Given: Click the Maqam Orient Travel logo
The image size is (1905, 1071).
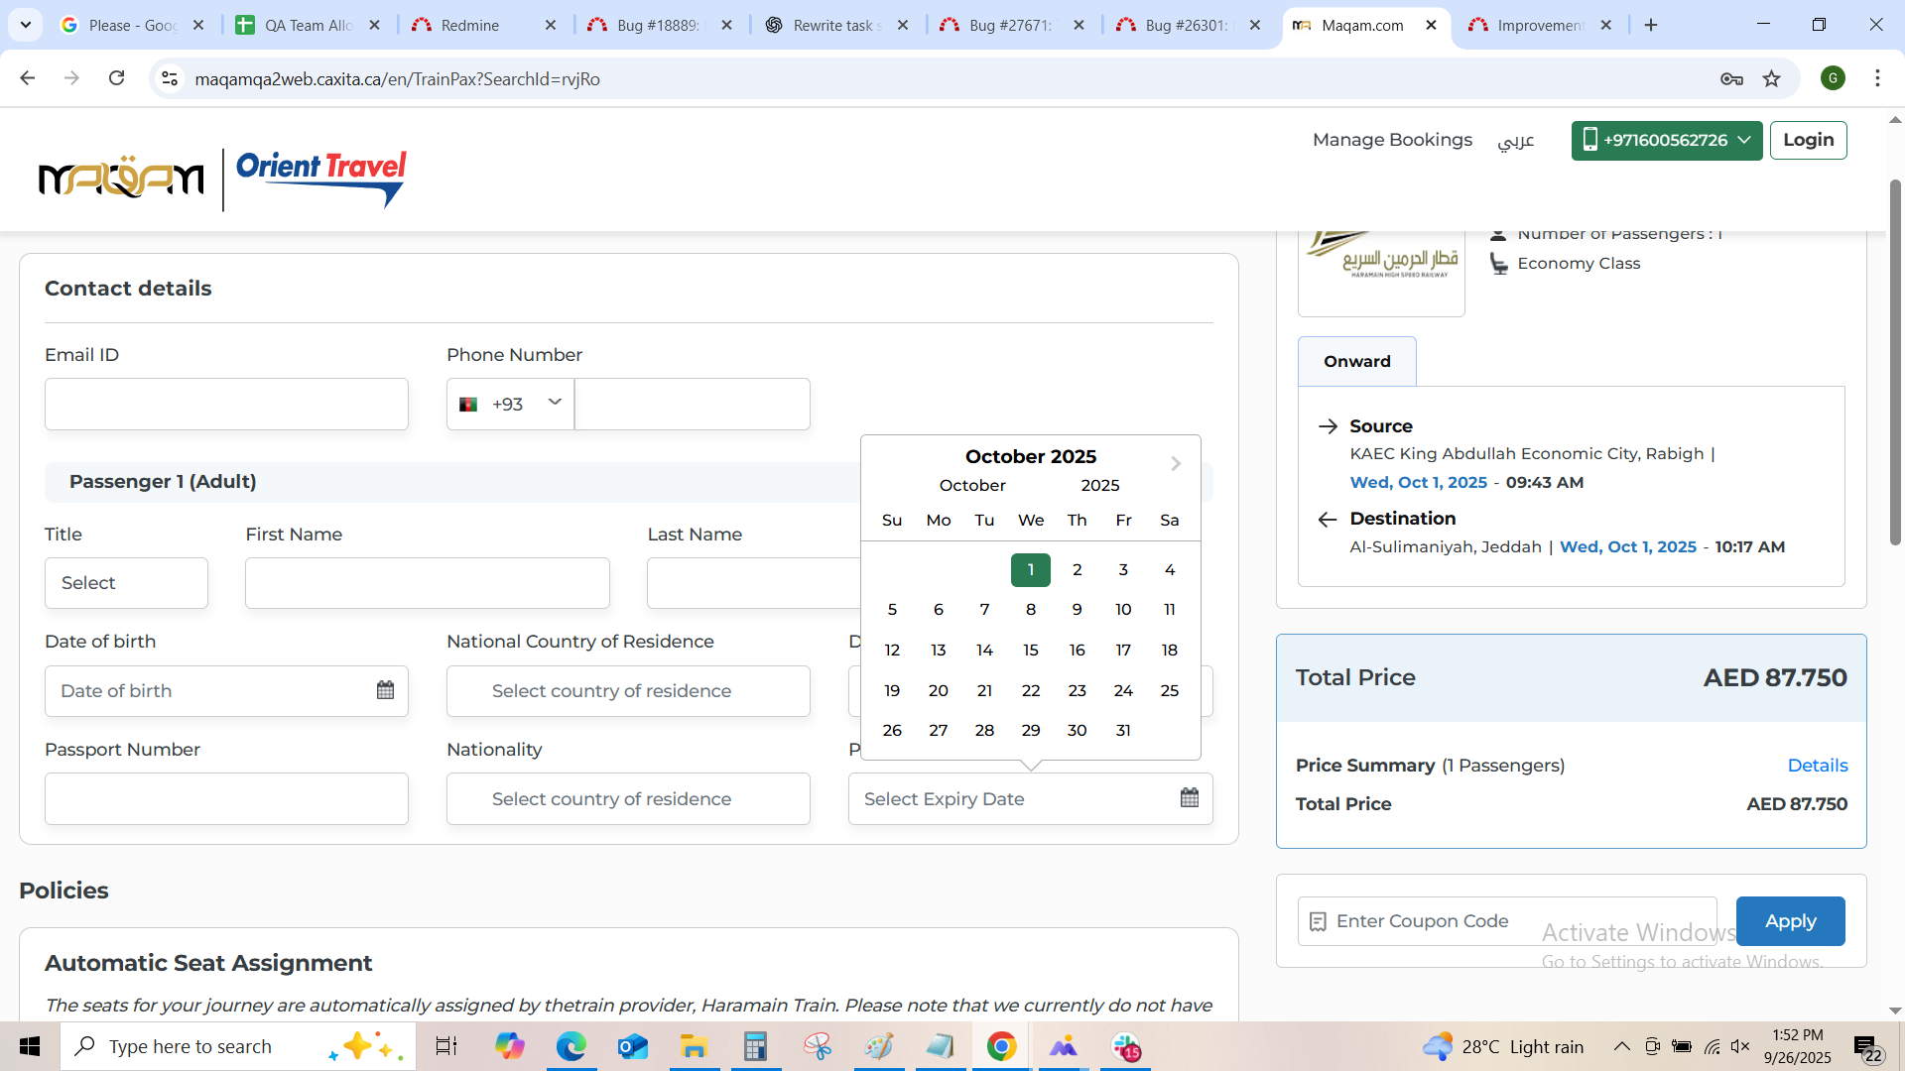Looking at the screenshot, I should (x=222, y=179).
